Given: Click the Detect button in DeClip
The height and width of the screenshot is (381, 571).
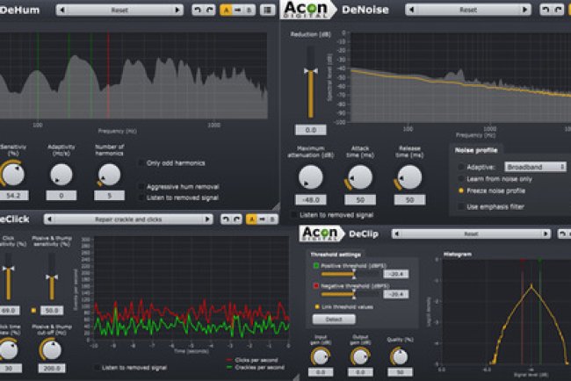Looking at the screenshot, I should tap(334, 320).
